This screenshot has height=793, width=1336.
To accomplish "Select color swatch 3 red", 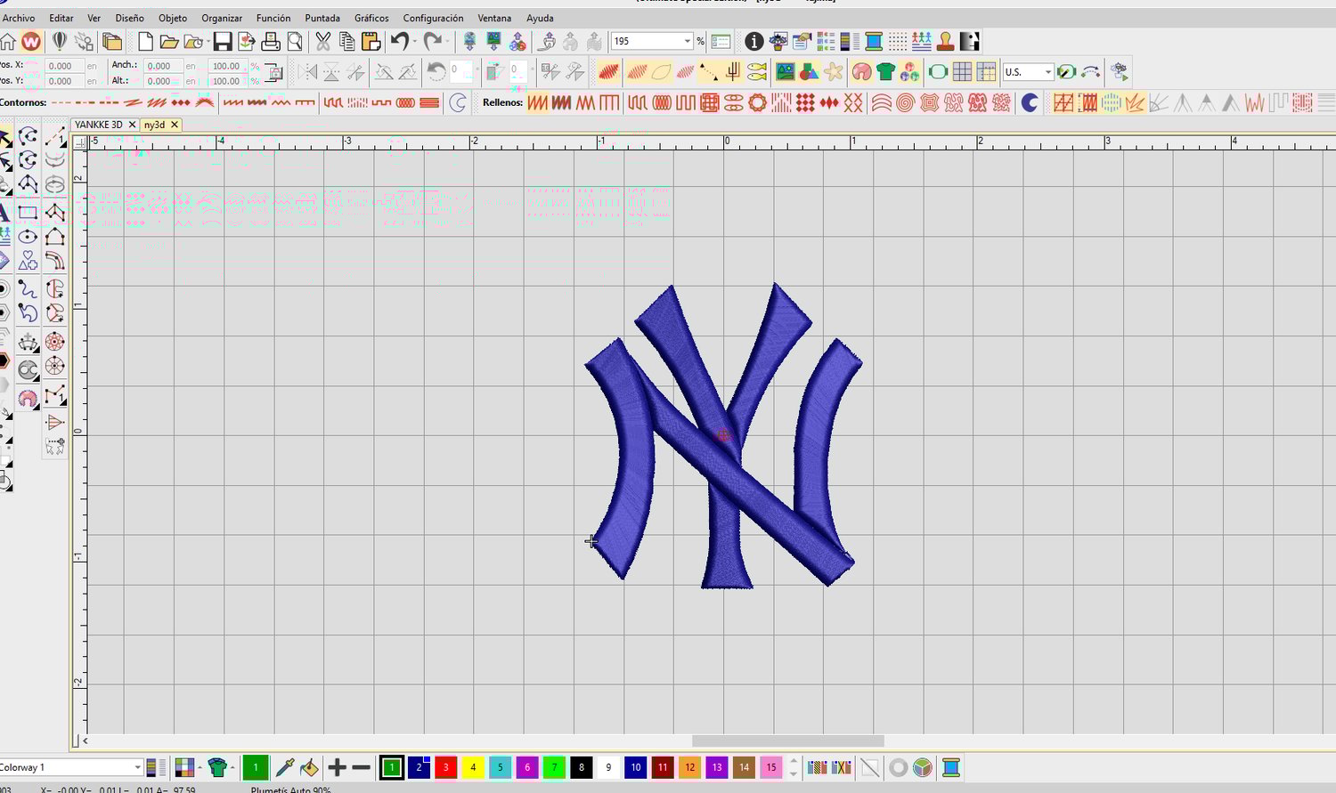I will (x=446, y=767).
